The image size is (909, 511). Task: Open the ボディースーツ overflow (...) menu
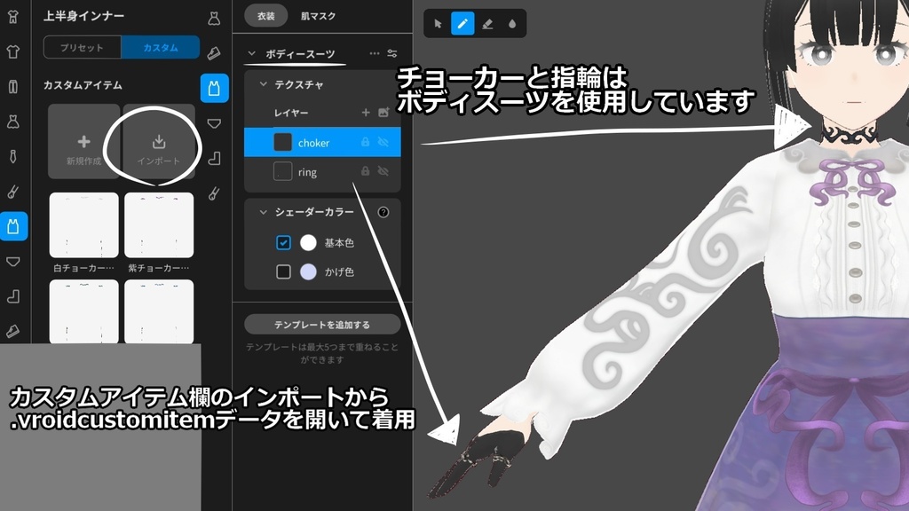[372, 54]
